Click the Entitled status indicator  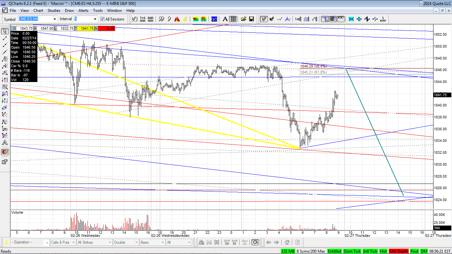(x=335, y=251)
